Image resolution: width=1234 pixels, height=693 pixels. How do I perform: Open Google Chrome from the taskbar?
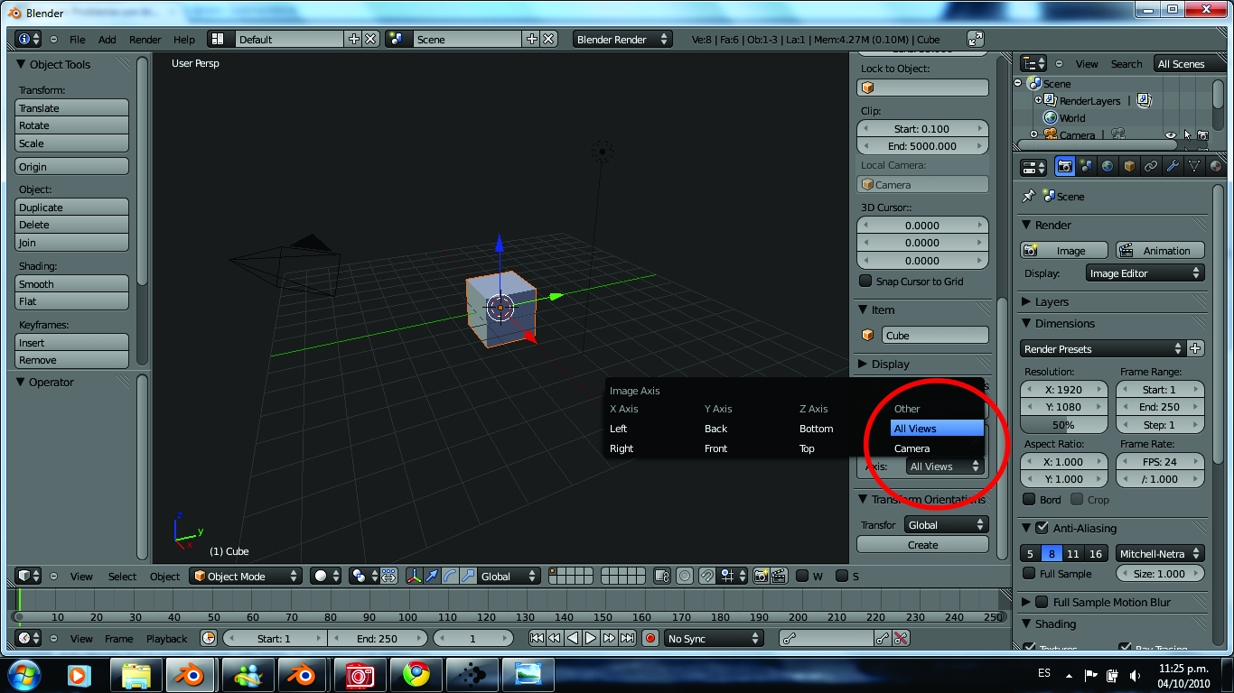(x=416, y=674)
